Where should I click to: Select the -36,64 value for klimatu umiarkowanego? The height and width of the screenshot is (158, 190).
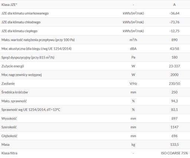(174, 13)
